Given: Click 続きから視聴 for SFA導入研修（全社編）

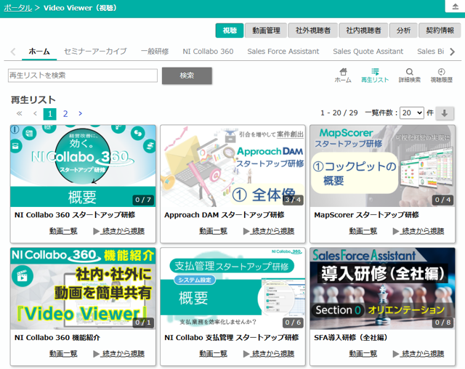Looking at the screenshot, I should pos(422,354).
